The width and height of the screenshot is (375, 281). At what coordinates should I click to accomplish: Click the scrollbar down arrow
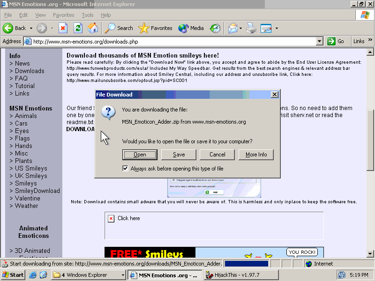[370, 253]
